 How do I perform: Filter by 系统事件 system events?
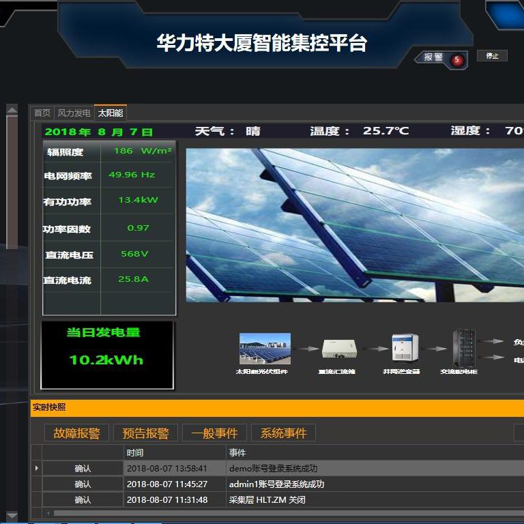[284, 433]
